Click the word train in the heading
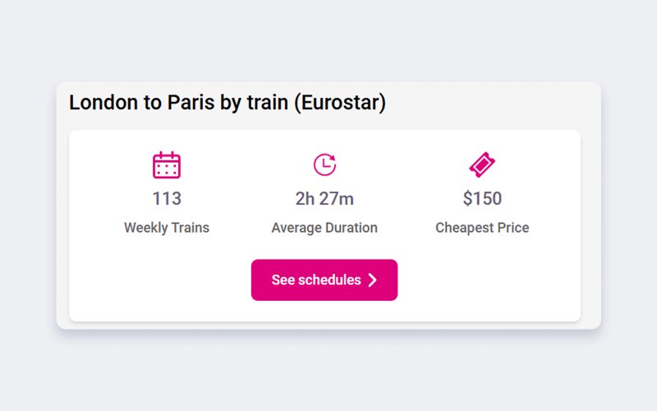This screenshot has height=411, width=657. [268, 103]
